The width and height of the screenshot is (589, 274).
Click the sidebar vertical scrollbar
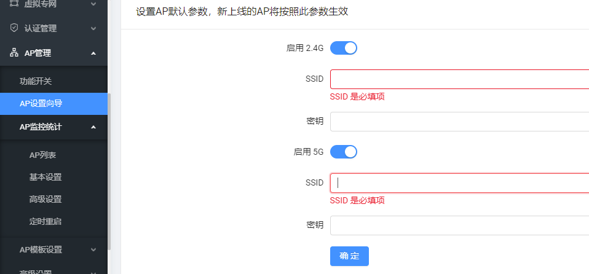tap(109, 171)
